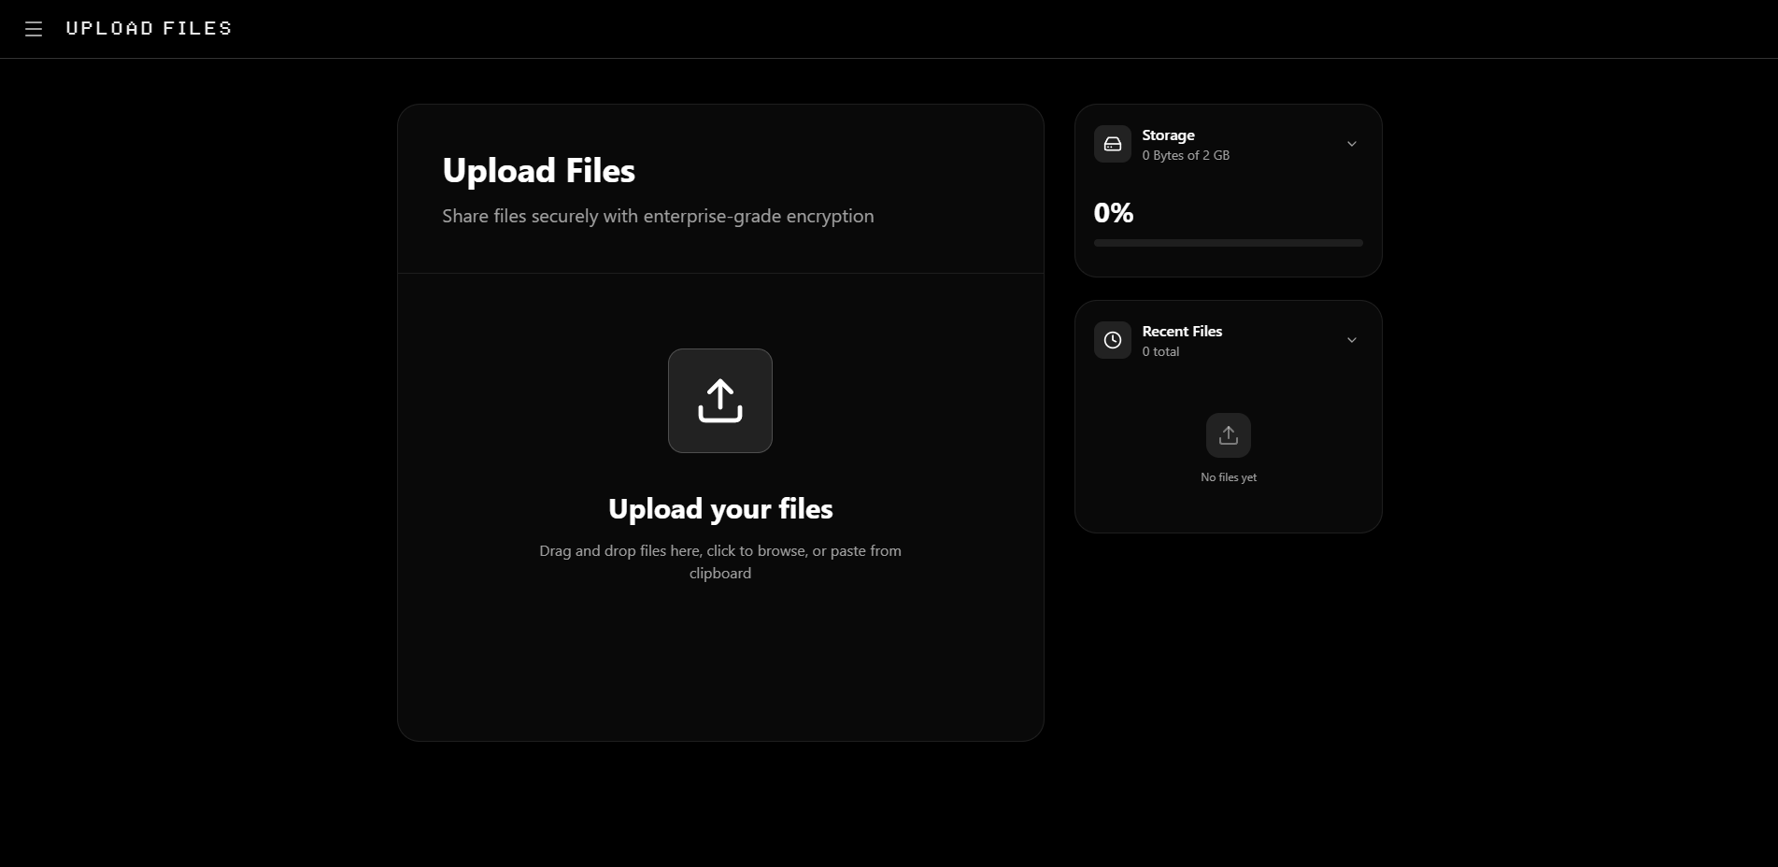Image resolution: width=1778 pixels, height=867 pixels.
Task: Click the Upload your files heading
Action: pyautogui.click(x=719, y=508)
